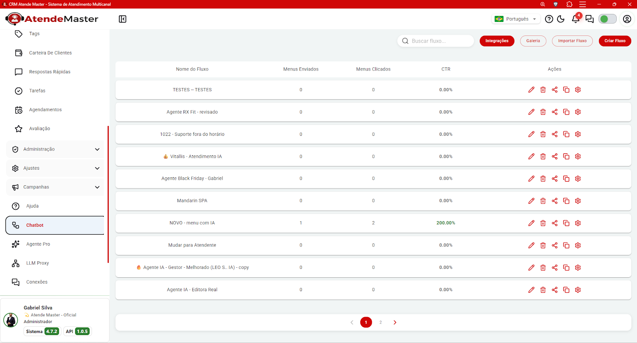
Task: Open Chatbot in the sidebar
Action: click(55, 225)
